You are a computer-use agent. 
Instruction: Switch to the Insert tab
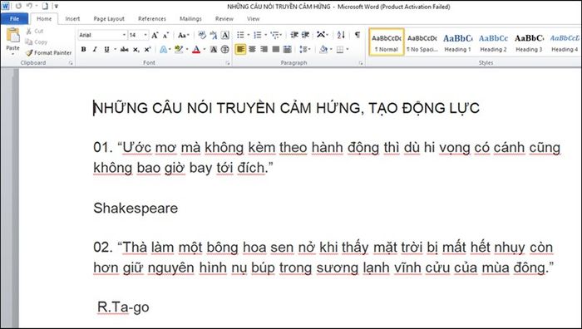point(73,19)
